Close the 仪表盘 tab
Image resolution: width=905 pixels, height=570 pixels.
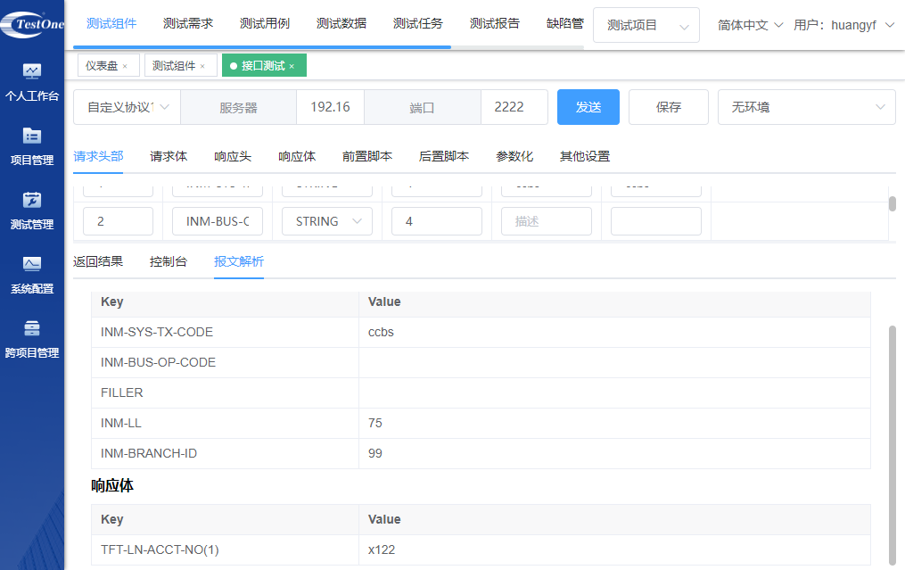[125, 66]
